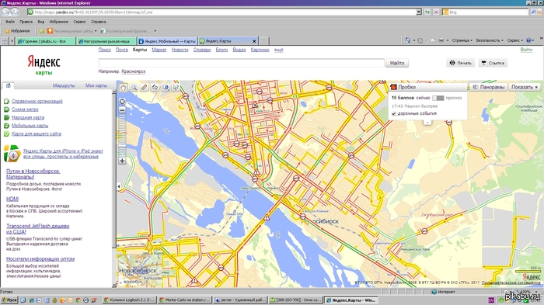This screenshot has height=305, width=544.
Task: Open the Схема метро link
Action: [x=25, y=109]
